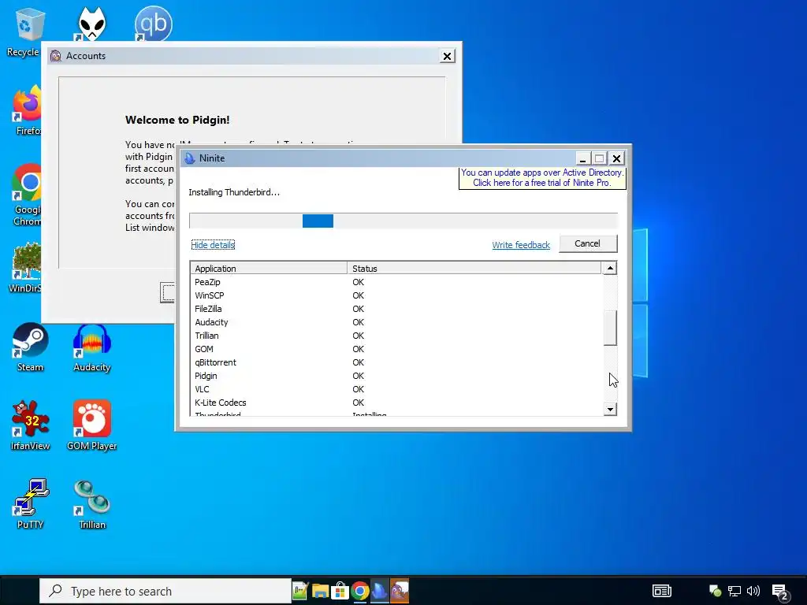Click the Ninite icon in the title bar

click(x=190, y=158)
